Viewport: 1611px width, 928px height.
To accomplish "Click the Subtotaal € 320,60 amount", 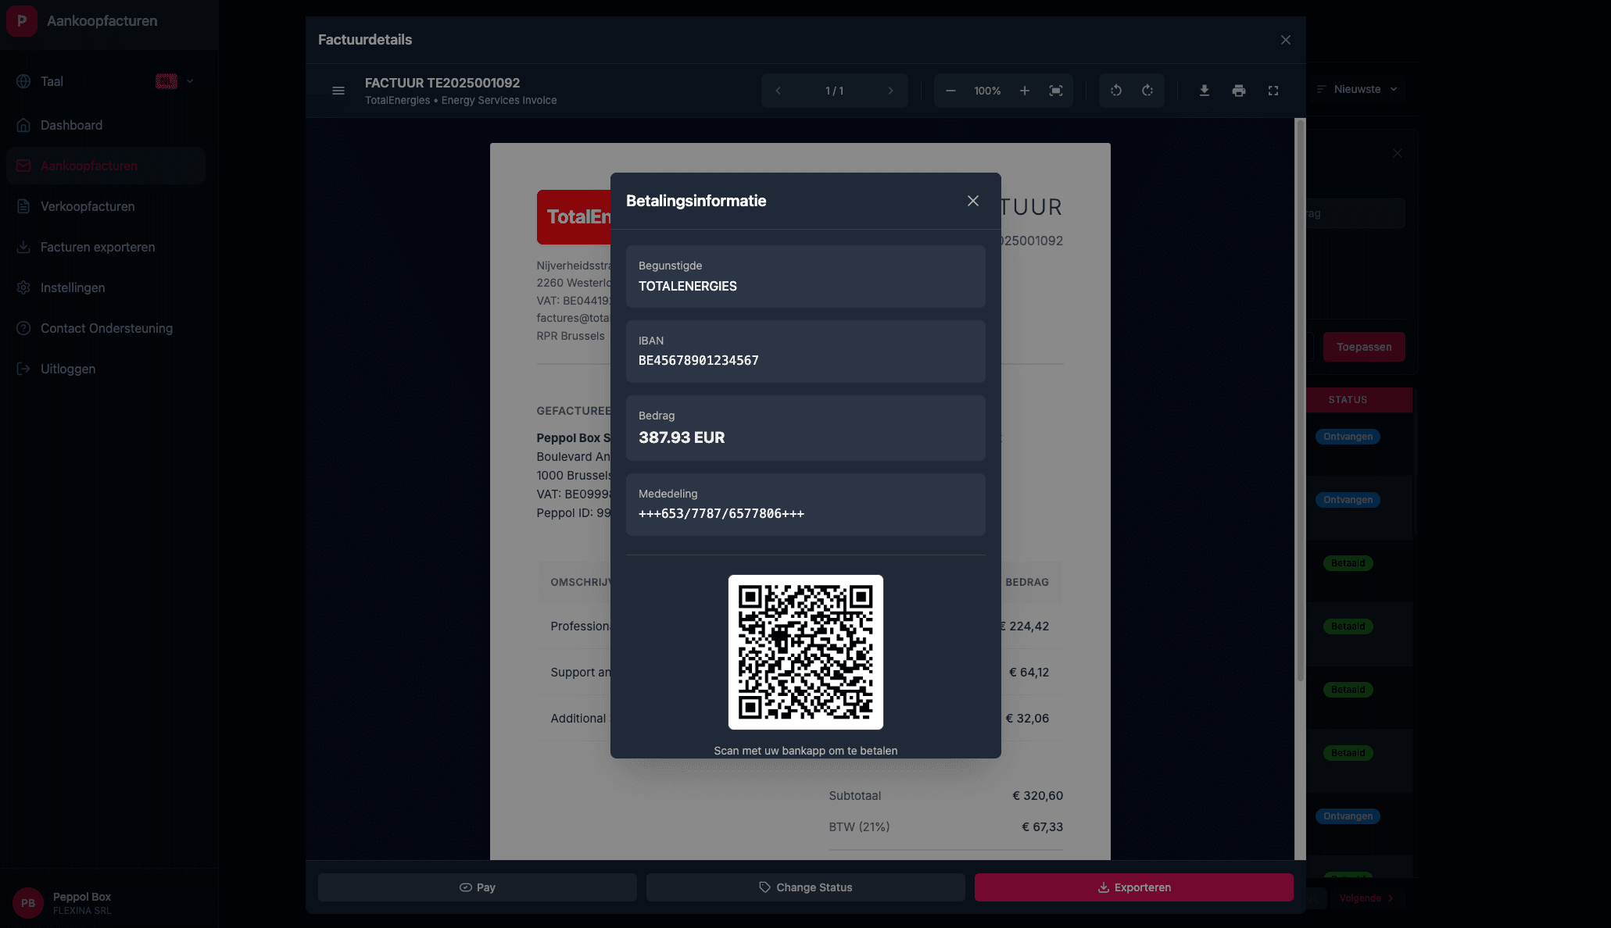I will pyautogui.click(x=1037, y=796).
